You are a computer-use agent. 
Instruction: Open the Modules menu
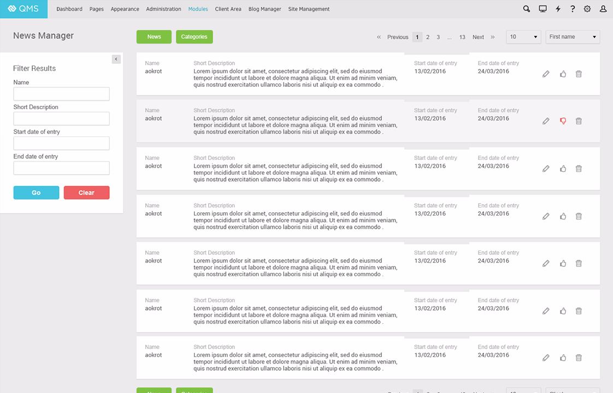[x=198, y=9]
